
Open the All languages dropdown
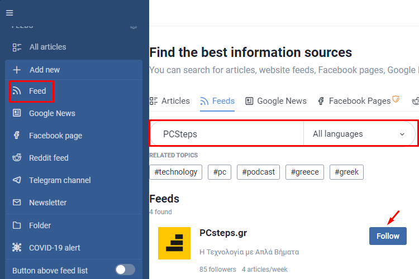pyautogui.click(x=359, y=134)
